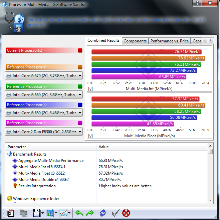This screenshot has height=220, width=220.
Task: Click the 57.32MPixel/s red Float bar
Action: click(145, 99)
